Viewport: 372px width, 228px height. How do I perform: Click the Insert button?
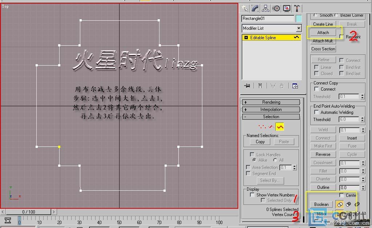[352, 138]
